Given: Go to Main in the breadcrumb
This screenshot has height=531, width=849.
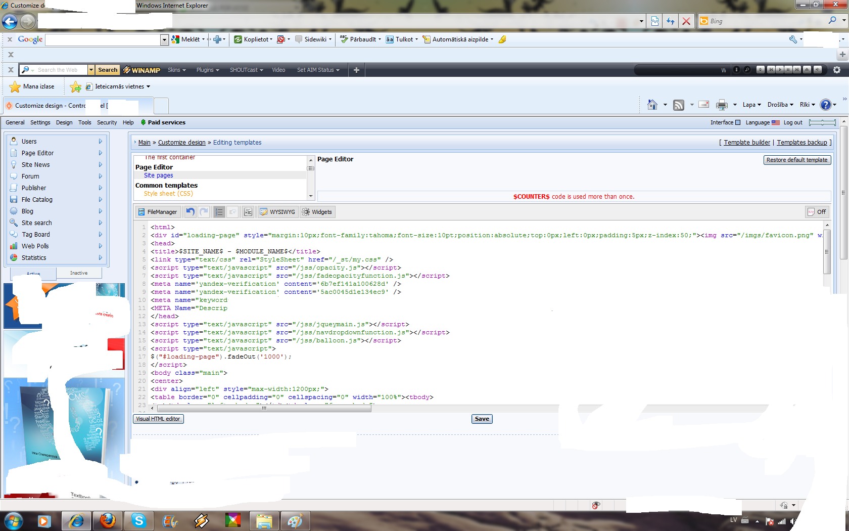Looking at the screenshot, I should [145, 143].
